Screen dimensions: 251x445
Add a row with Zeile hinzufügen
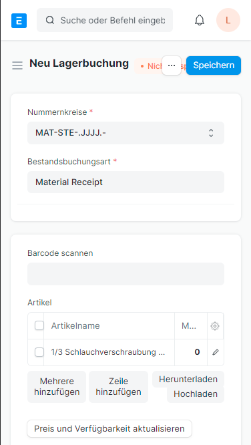pyautogui.click(x=118, y=387)
